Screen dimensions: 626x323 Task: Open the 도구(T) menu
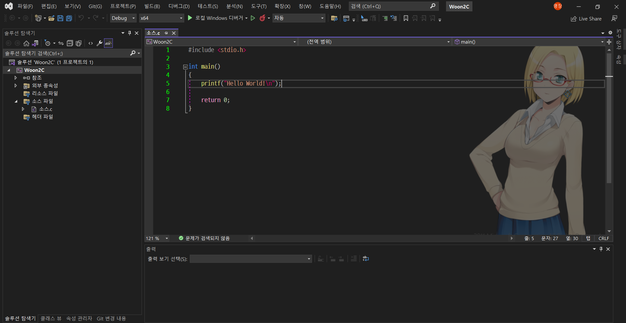click(259, 6)
